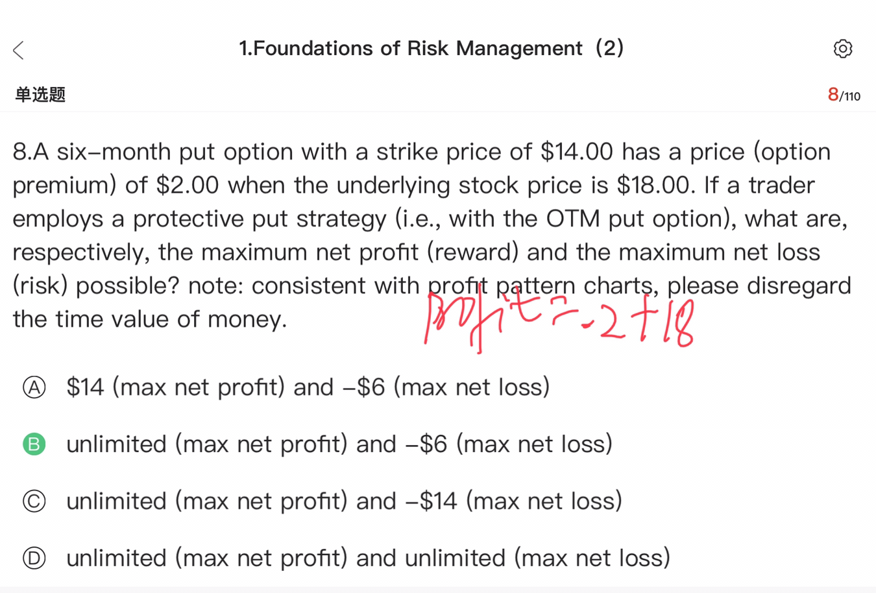876x593 pixels.
Task: Go back using the left chevron arrow
Action: point(19,50)
